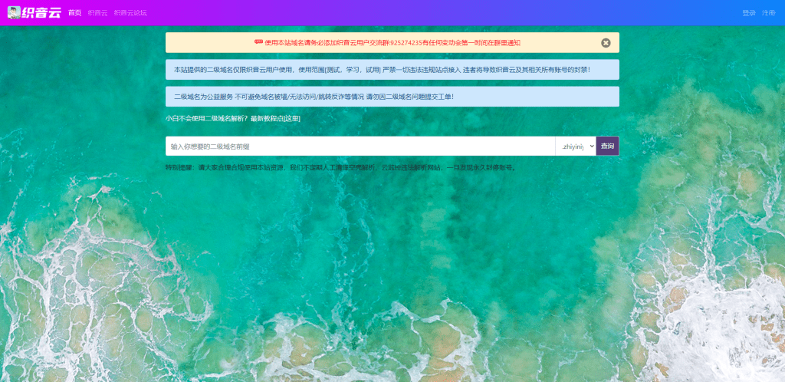The width and height of the screenshot is (785, 382).
Task: Open the 注册 registration link
Action: [x=768, y=13]
